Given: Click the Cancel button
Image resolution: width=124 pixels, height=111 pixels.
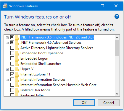Looking at the screenshot, I should pyautogui.click(x=109, y=103).
